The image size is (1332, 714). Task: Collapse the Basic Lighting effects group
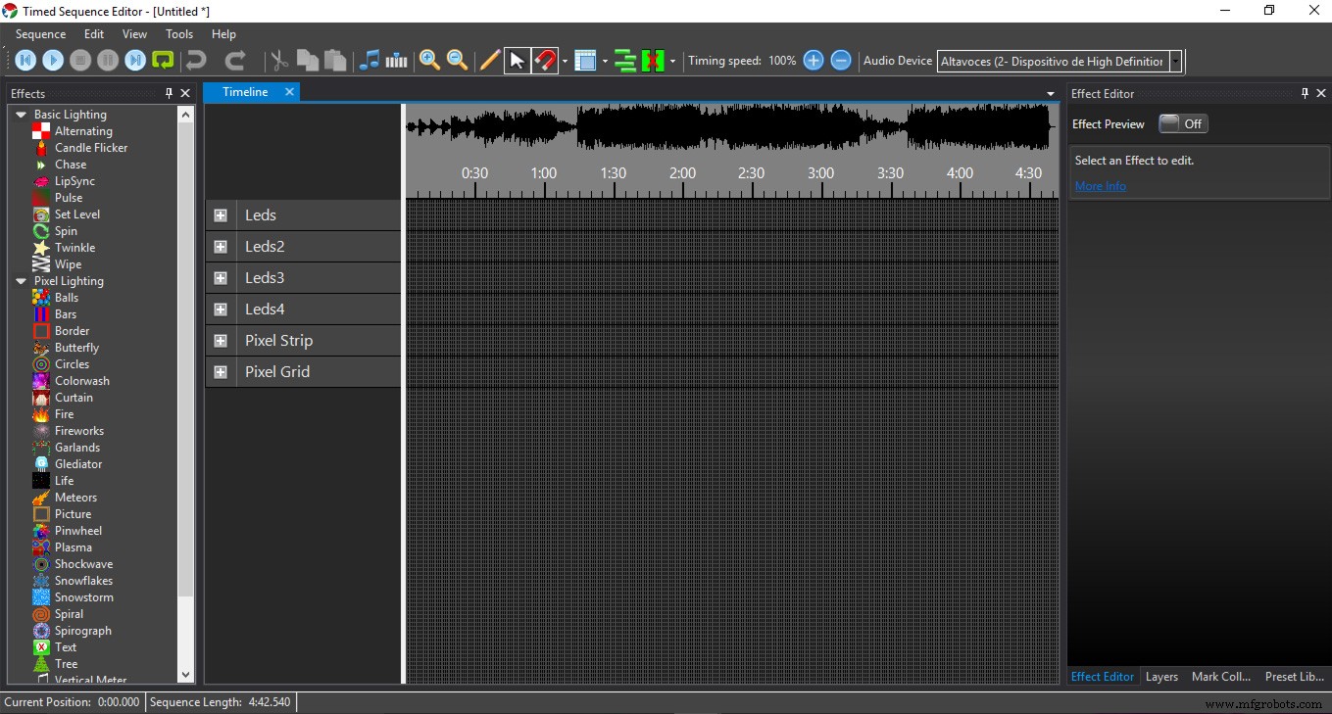click(21, 115)
